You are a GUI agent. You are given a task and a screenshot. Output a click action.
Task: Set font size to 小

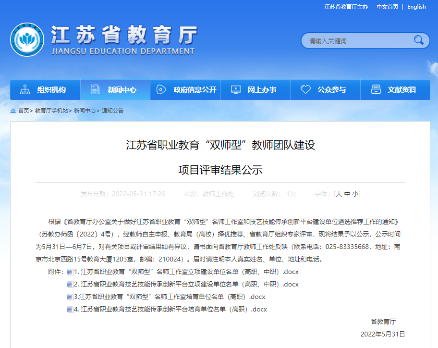355,194
